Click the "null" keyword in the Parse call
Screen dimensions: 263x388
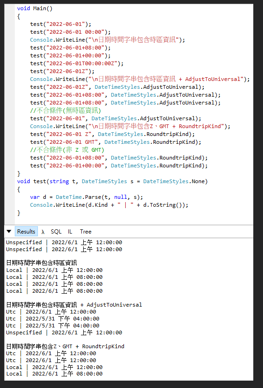point(121,197)
